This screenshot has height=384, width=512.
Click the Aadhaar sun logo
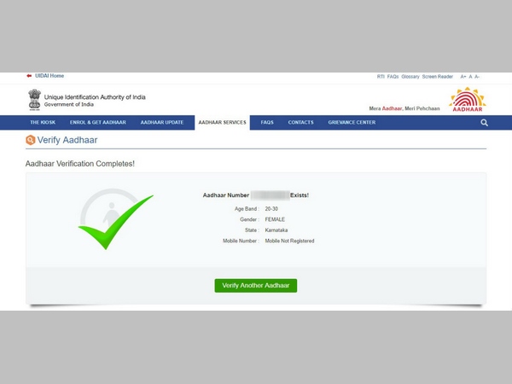tap(467, 100)
